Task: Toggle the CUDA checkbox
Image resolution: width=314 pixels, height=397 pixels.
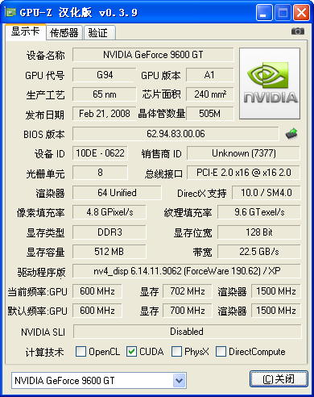Action: 131,351
